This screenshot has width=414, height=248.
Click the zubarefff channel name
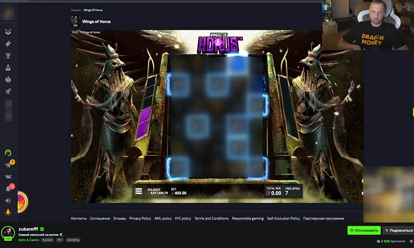pyautogui.click(x=28, y=229)
